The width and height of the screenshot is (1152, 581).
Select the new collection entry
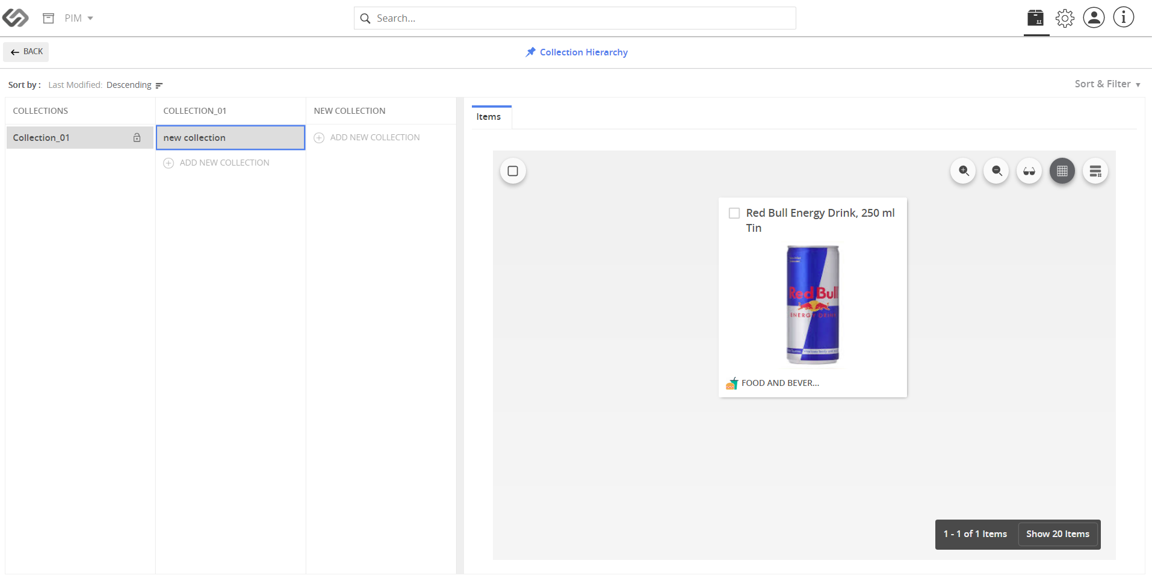[x=231, y=138]
